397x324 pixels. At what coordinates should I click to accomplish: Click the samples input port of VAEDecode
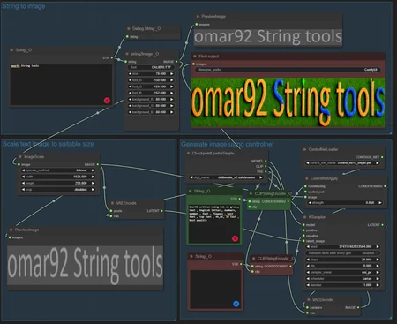pyautogui.click(x=307, y=307)
